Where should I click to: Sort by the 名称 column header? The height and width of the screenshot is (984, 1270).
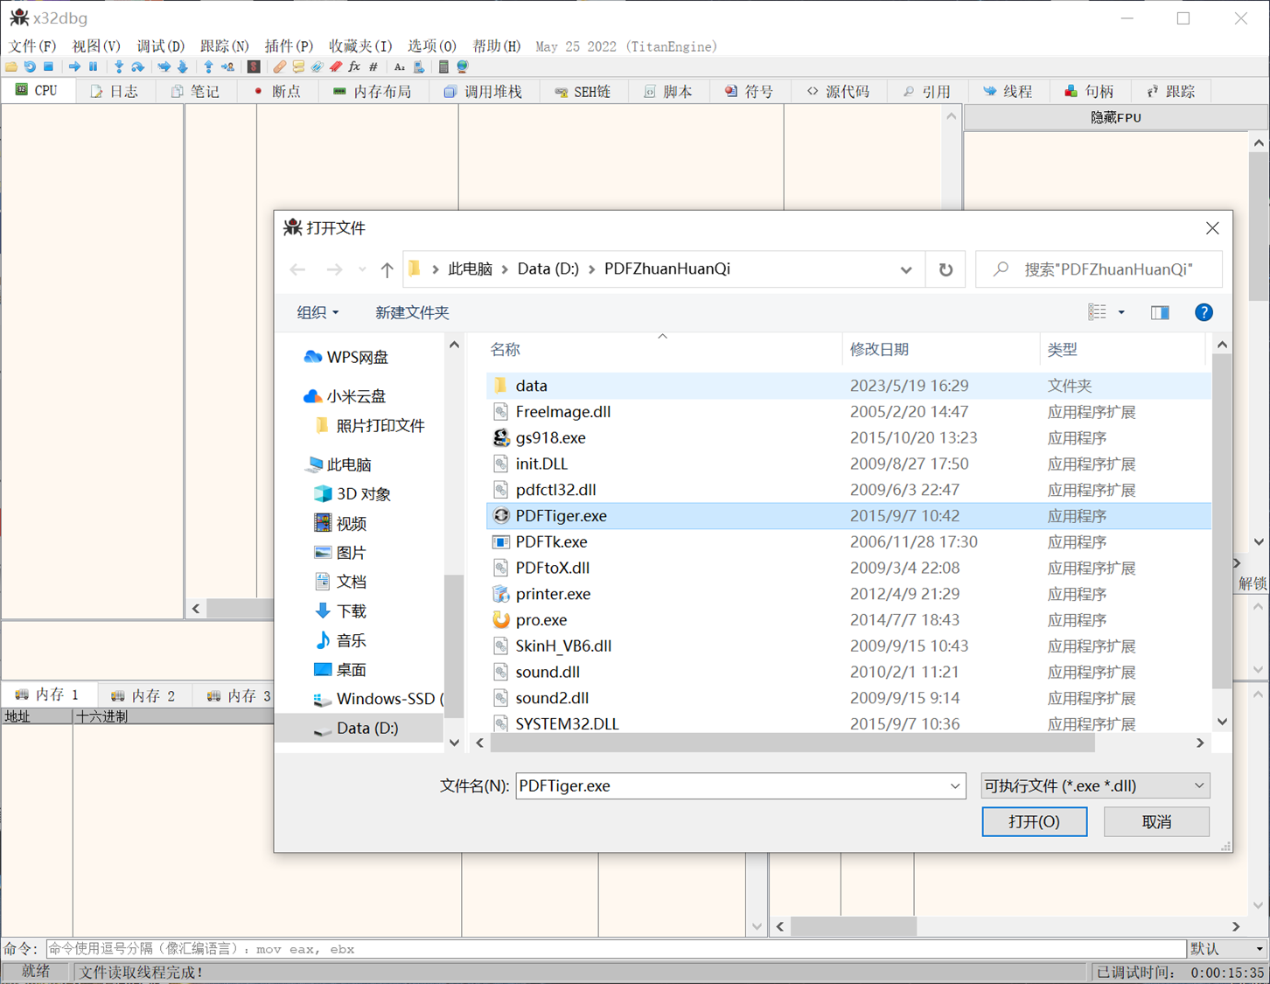coord(663,349)
